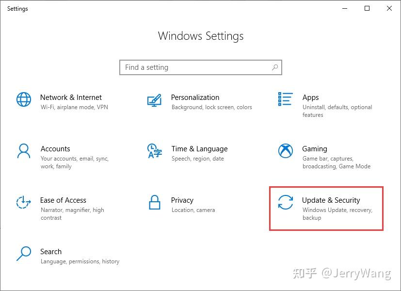The image size is (401, 291).
Task: Click the Search magnifier category icon
Action: [x=24, y=253]
